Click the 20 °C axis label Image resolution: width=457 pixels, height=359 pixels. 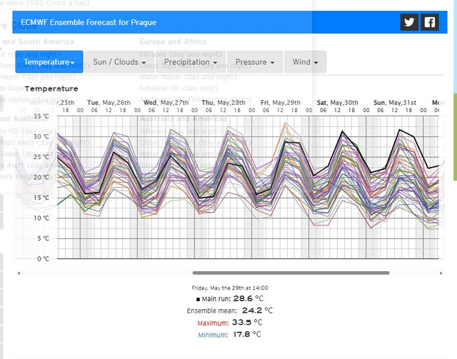41,177
